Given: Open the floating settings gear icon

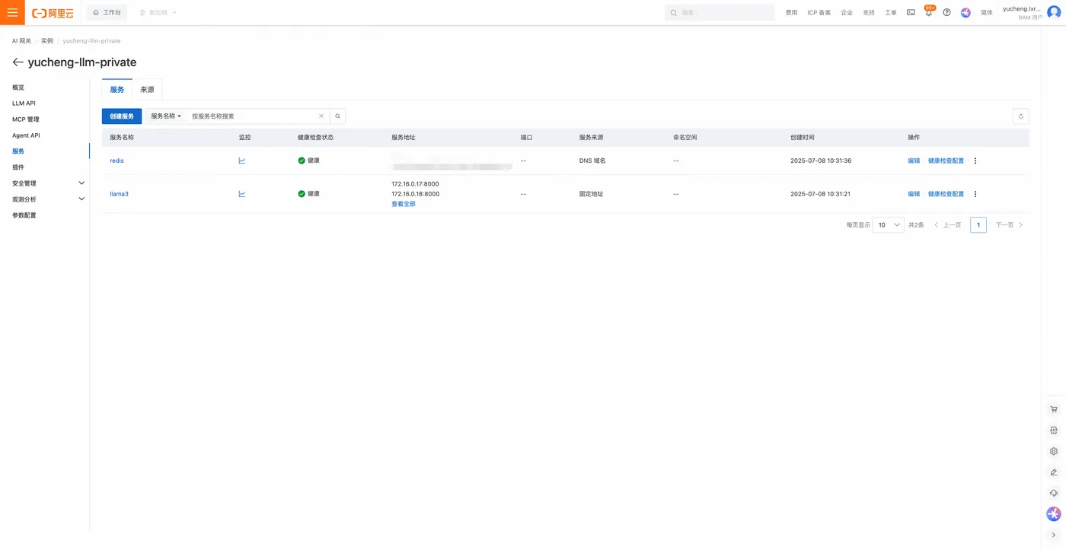Looking at the screenshot, I should point(1054,451).
